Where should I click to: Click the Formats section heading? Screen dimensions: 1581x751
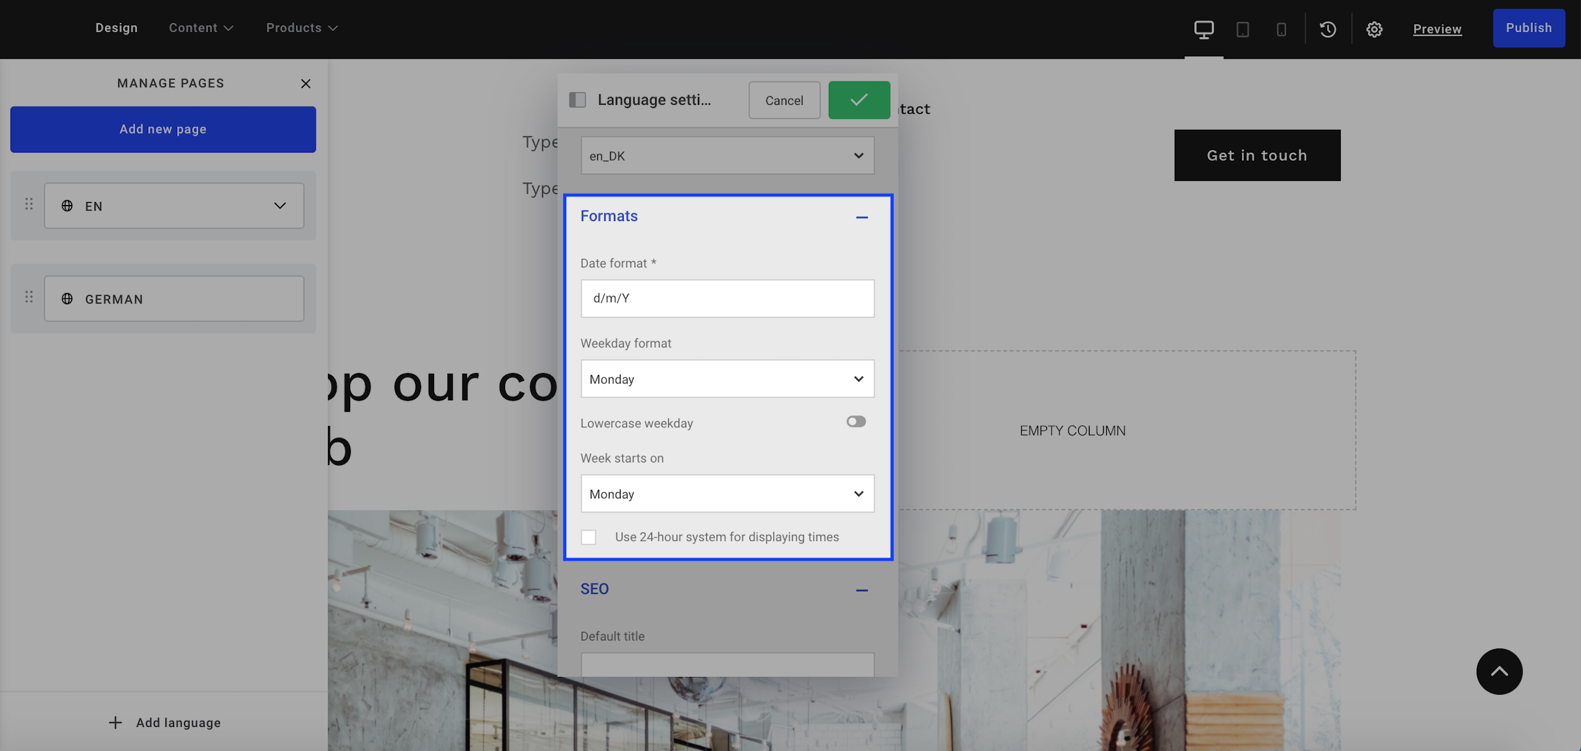609,216
